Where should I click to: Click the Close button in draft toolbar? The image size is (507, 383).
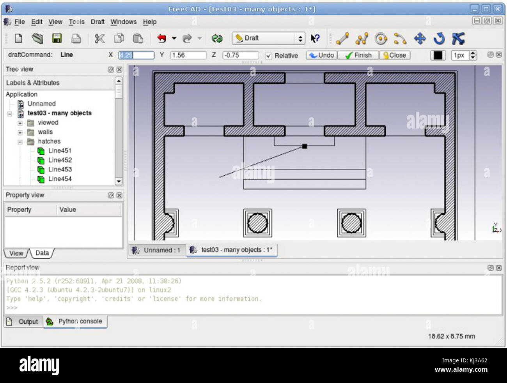click(395, 55)
